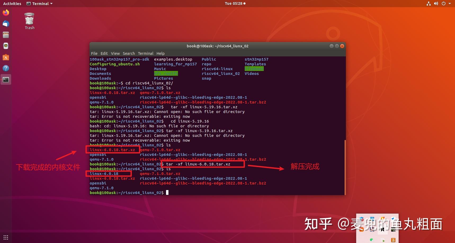Click Activities in the top bar
The image size is (455, 243).
point(12,3)
